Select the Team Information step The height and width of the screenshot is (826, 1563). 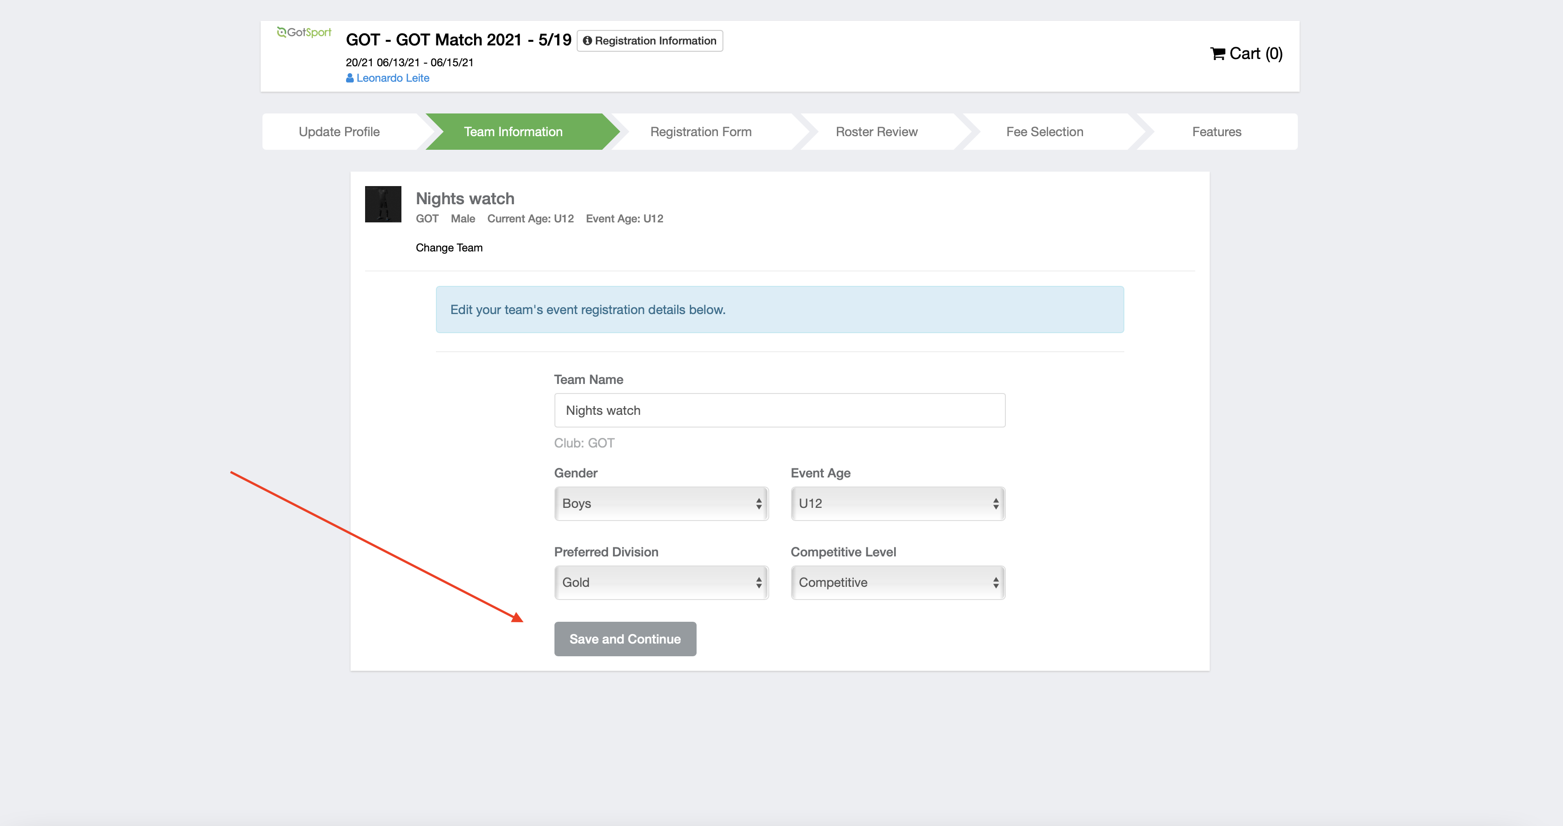513,132
